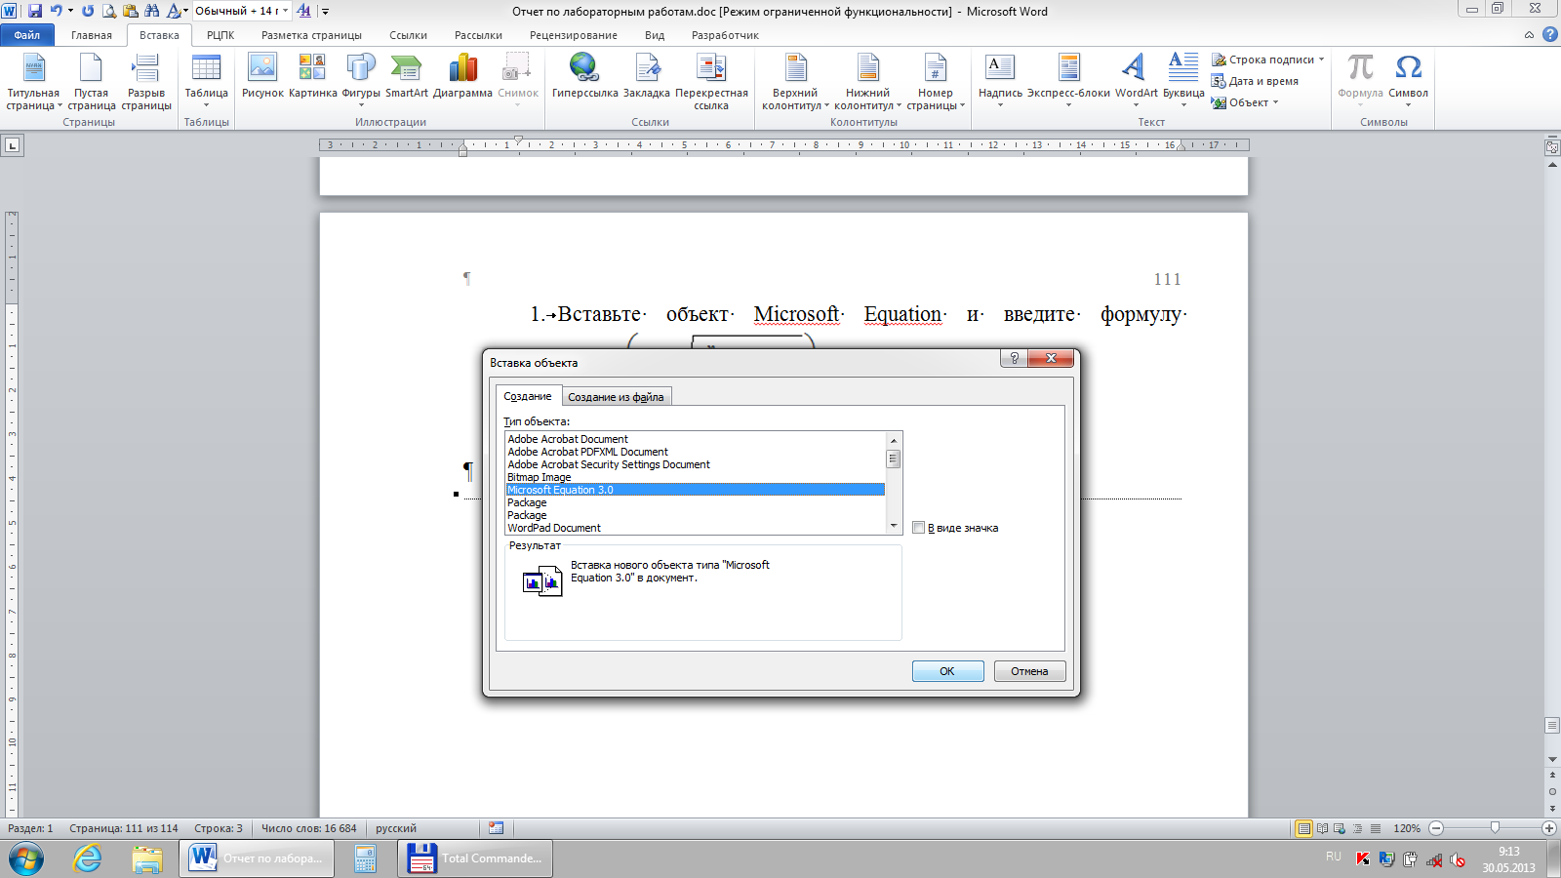This screenshot has height=878, width=1561.
Task: Insert a page break (Разрыв страницы)
Action: tap(146, 82)
